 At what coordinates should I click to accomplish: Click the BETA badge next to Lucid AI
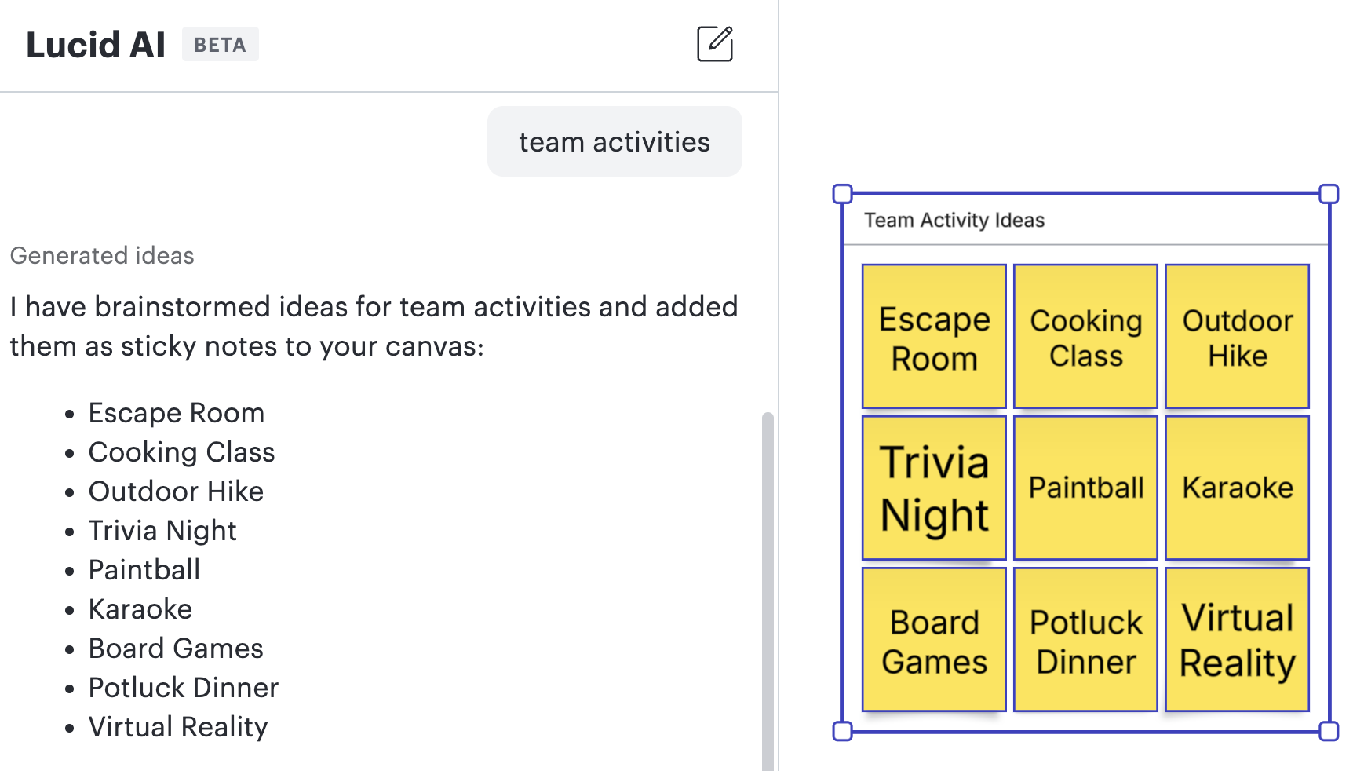220,45
